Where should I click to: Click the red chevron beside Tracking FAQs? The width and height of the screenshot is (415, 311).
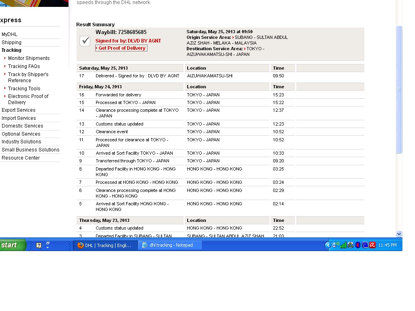pyautogui.click(x=5, y=66)
